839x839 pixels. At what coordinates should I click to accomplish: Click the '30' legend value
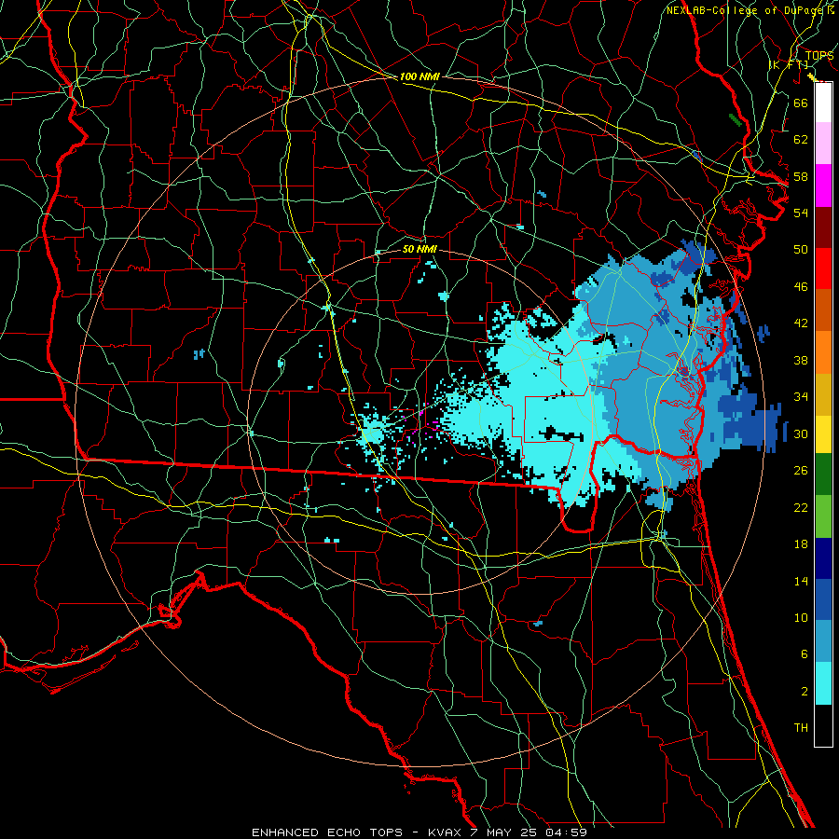(x=801, y=433)
